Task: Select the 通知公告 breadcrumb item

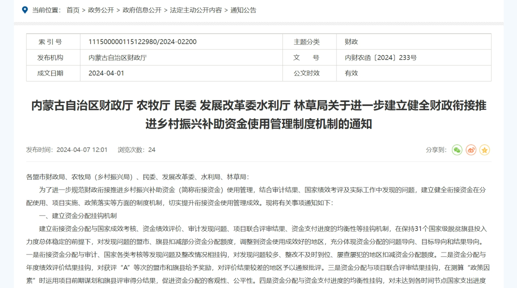Action: pyautogui.click(x=243, y=10)
